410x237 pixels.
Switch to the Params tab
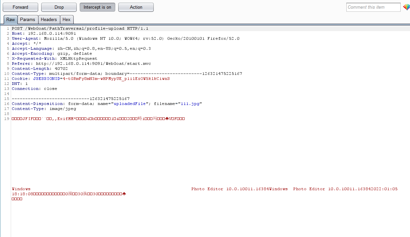[x=27, y=20]
